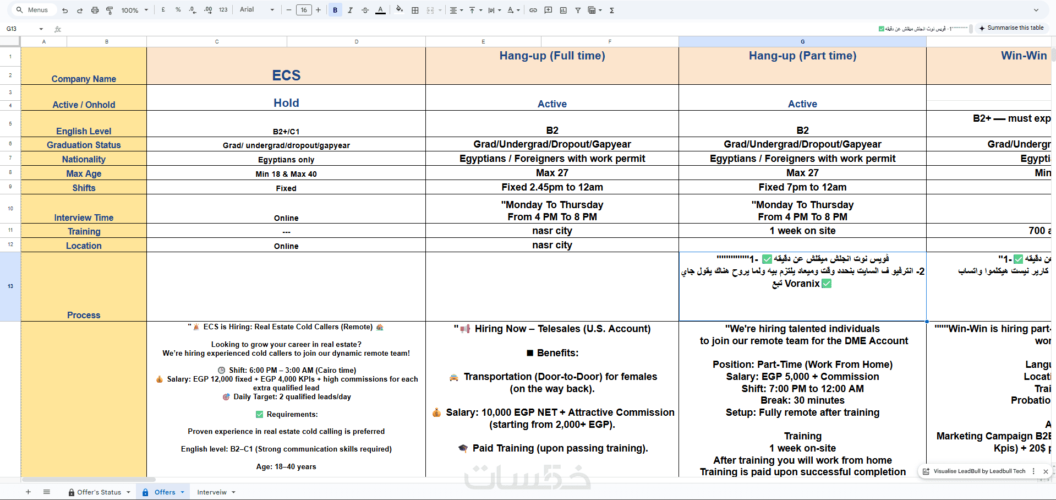Click the Insert chart icon
Viewport: 1056px width, 500px height.
tap(563, 10)
